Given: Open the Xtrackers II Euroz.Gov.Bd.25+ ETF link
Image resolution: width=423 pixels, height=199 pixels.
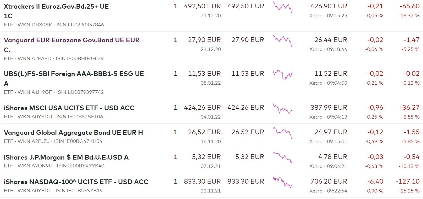Looking at the screenshot, I should click(x=56, y=7).
